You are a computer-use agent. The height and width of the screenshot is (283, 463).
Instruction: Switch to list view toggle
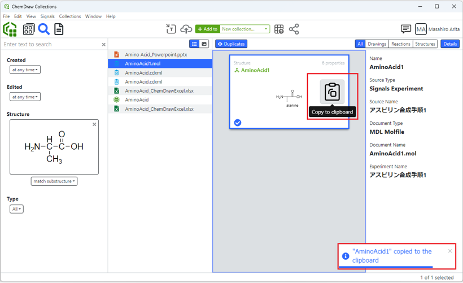[x=194, y=44]
